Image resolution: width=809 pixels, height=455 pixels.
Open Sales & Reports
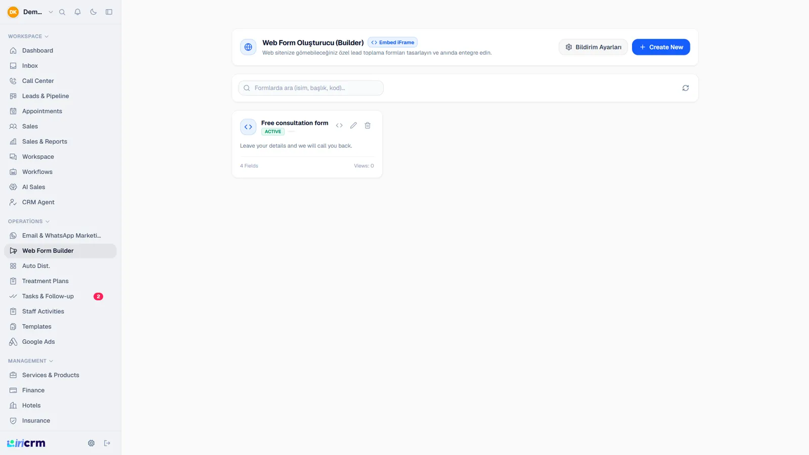click(x=60, y=142)
